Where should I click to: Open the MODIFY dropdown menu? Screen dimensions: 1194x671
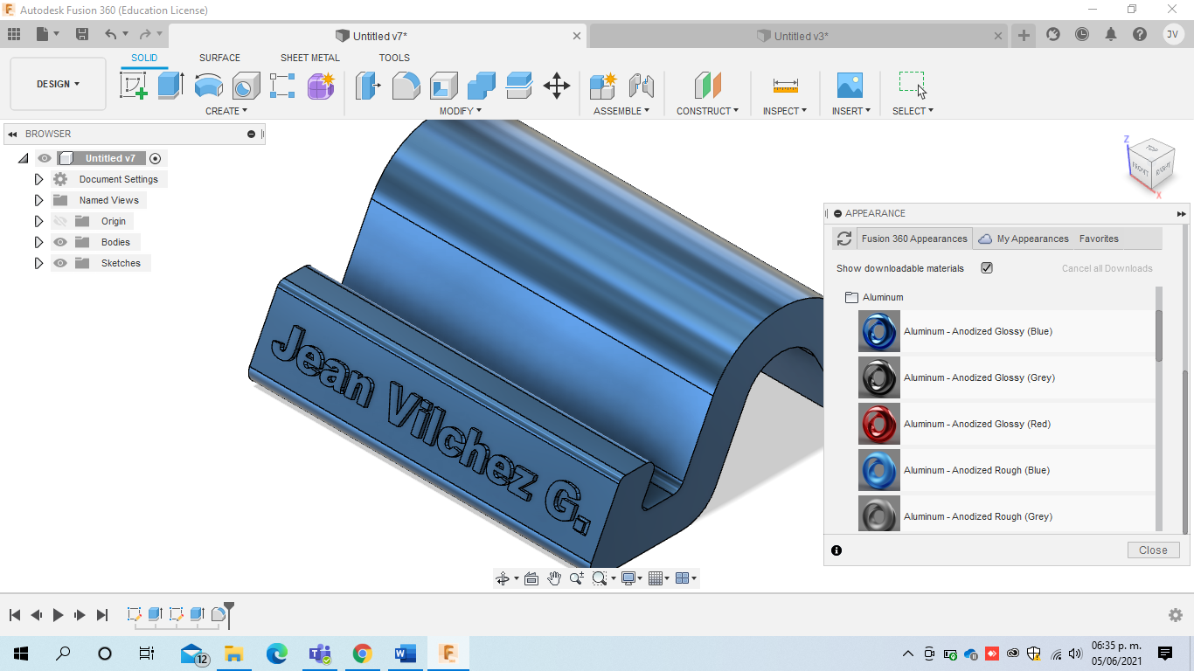[460, 111]
